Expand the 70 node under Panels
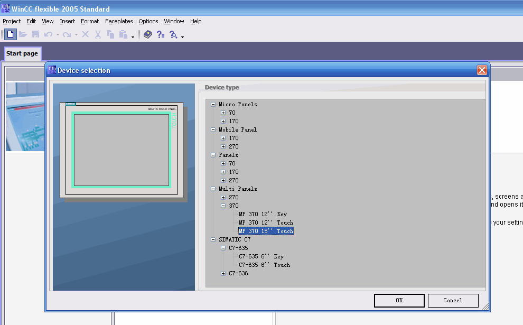The width and height of the screenshot is (523, 325). click(223, 163)
